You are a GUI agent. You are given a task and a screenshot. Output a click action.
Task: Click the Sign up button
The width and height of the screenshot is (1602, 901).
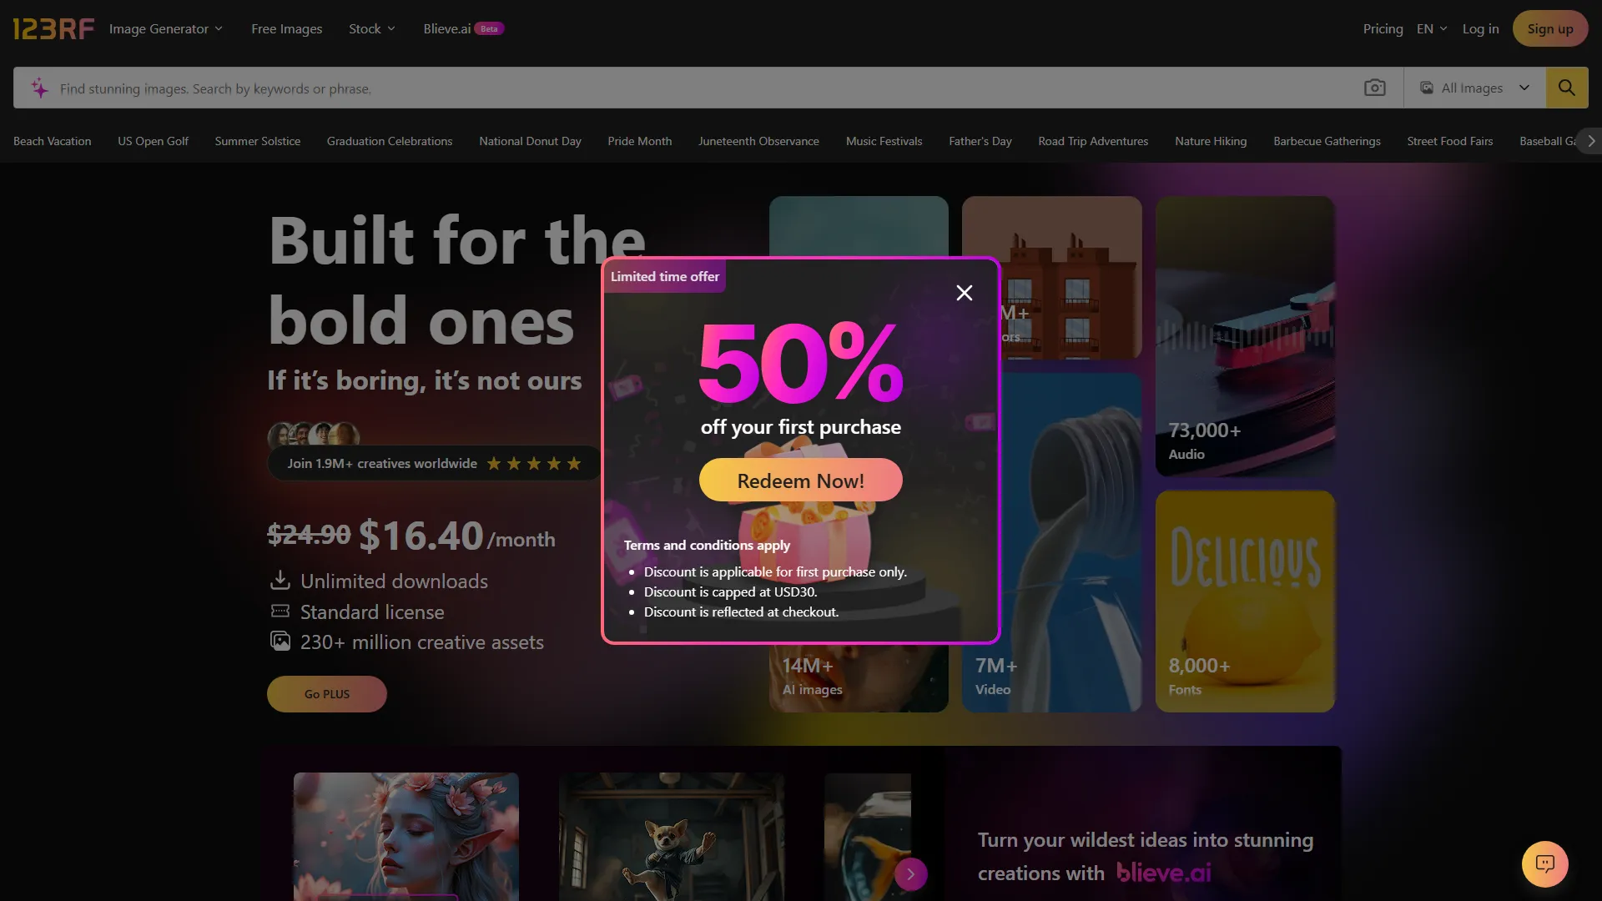(x=1549, y=28)
